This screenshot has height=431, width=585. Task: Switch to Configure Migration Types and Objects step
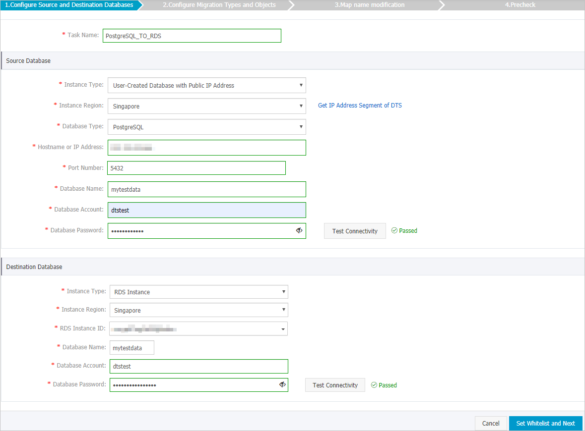click(218, 5)
